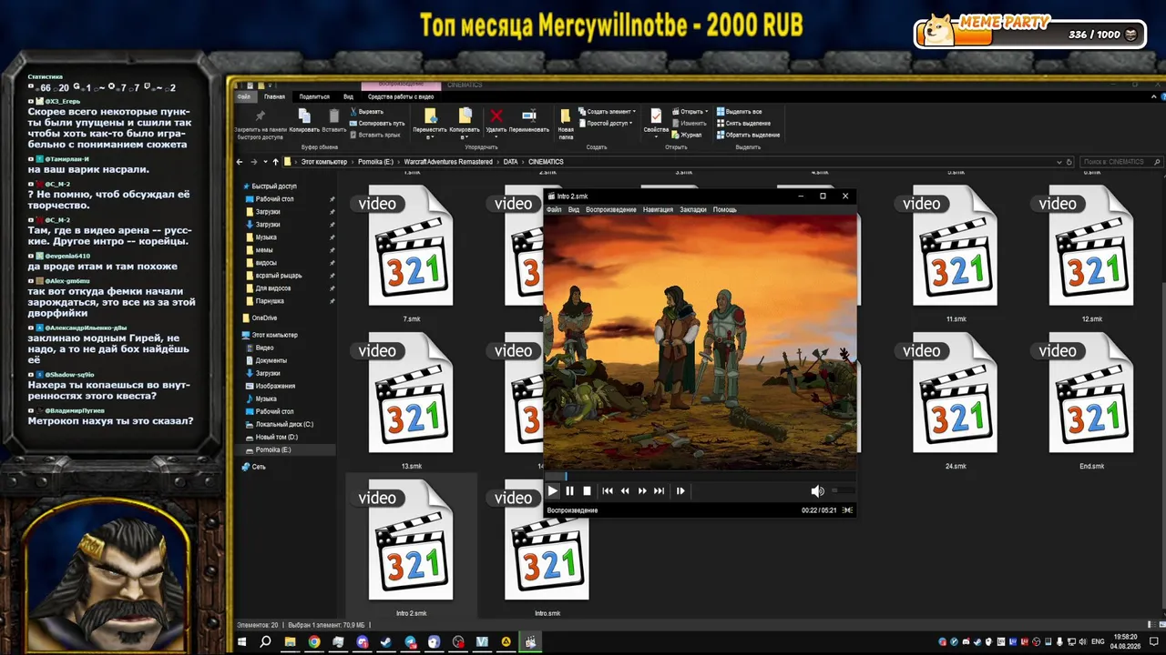Select Pomoika (E:) drive in sidebar
Screen dimensions: 1166x655
point(273,450)
